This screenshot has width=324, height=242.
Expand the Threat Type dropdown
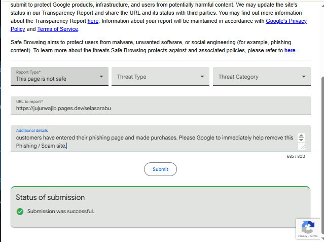[x=160, y=77]
